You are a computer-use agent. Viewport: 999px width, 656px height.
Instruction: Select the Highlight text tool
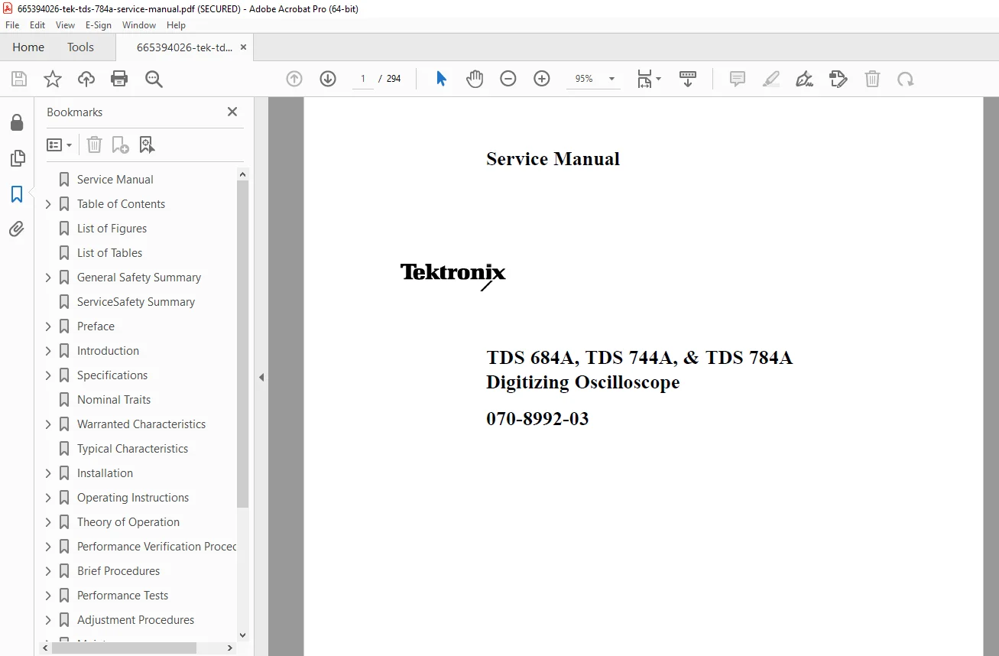click(x=771, y=79)
